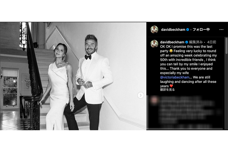Click the verified badge beside caption username
The image size is (228, 152).
(x=187, y=42)
